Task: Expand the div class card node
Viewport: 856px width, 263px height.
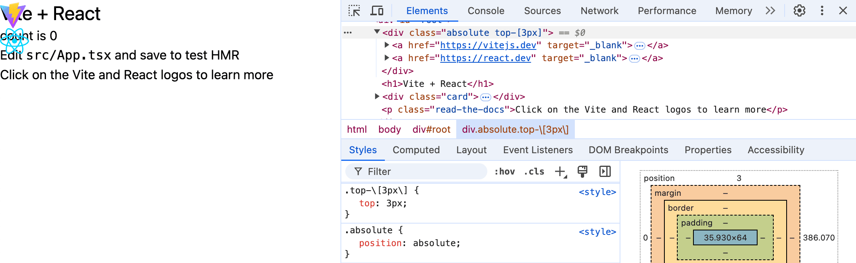Action: [377, 97]
